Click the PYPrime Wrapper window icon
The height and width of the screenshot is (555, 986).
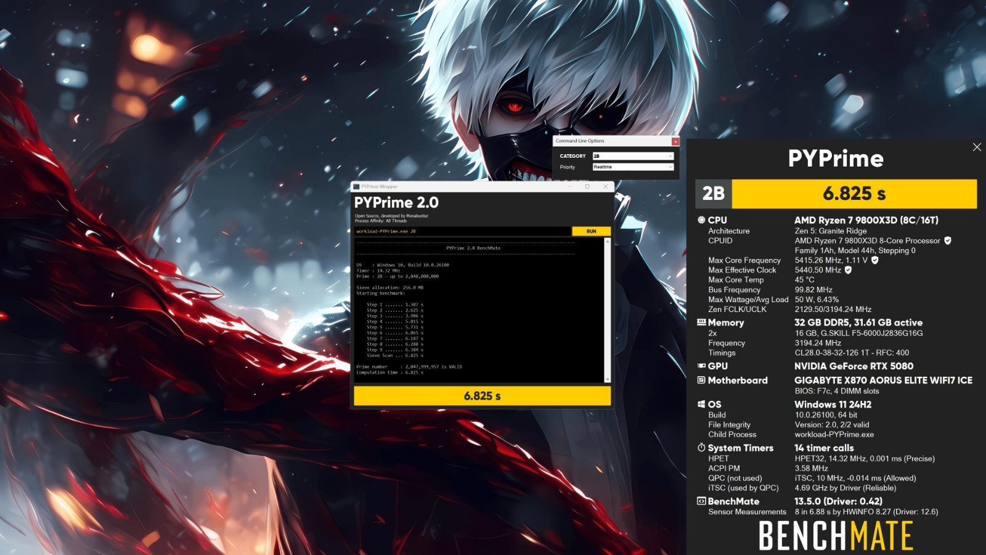click(356, 186)
